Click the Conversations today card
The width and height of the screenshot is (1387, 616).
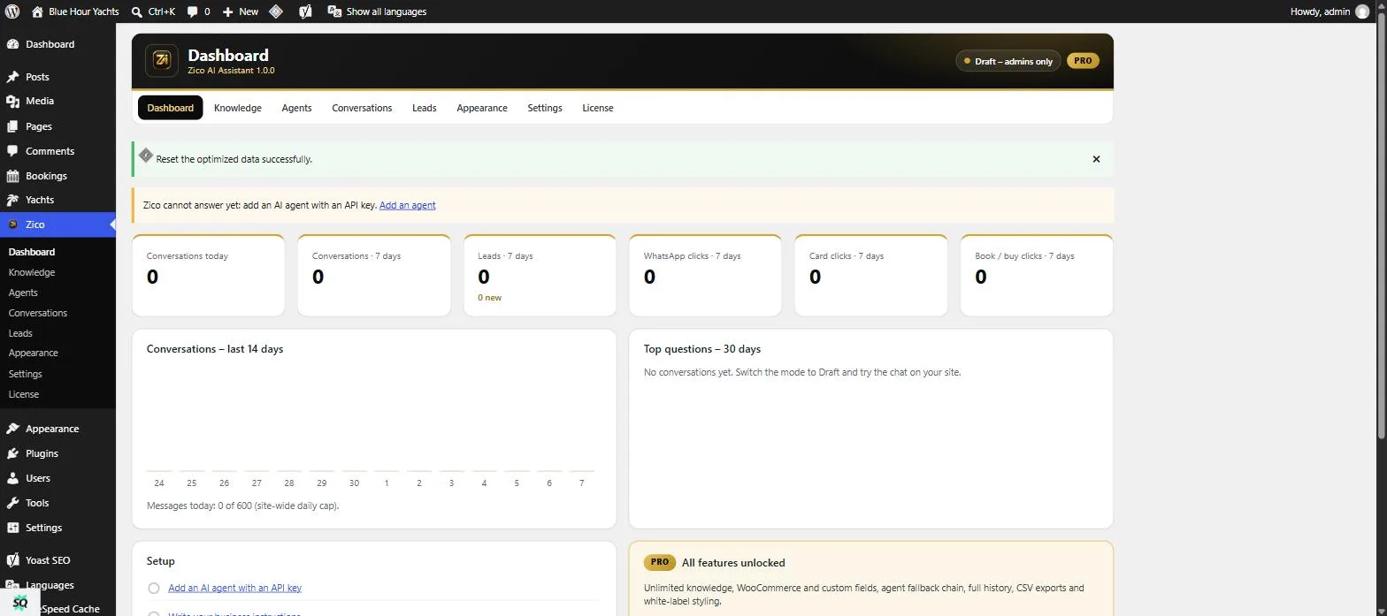point(208,275)
